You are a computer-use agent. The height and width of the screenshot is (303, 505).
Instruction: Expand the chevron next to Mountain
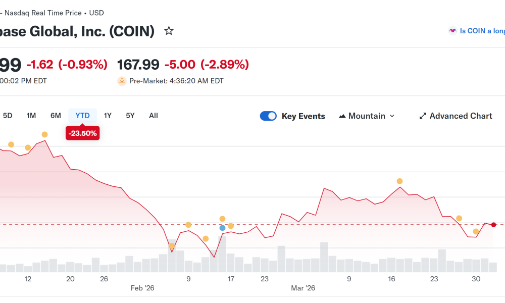pos(392,116)
